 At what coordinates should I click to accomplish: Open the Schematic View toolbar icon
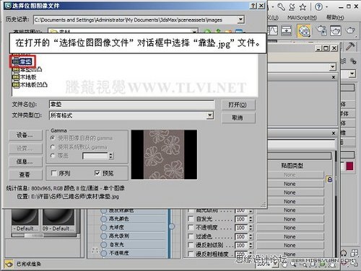pos(287,30)
